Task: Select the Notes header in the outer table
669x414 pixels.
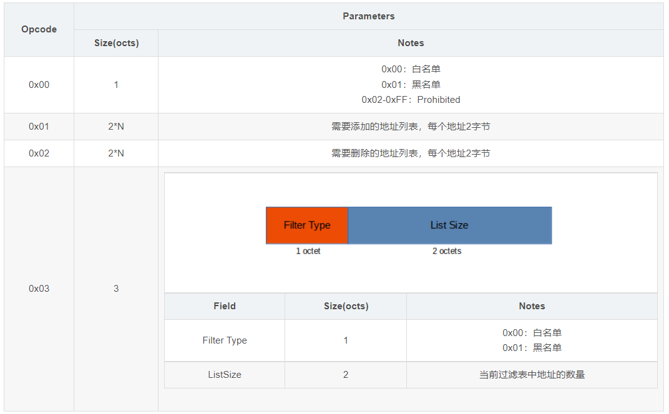Action: pyautogui.click(x=411, y=43)
